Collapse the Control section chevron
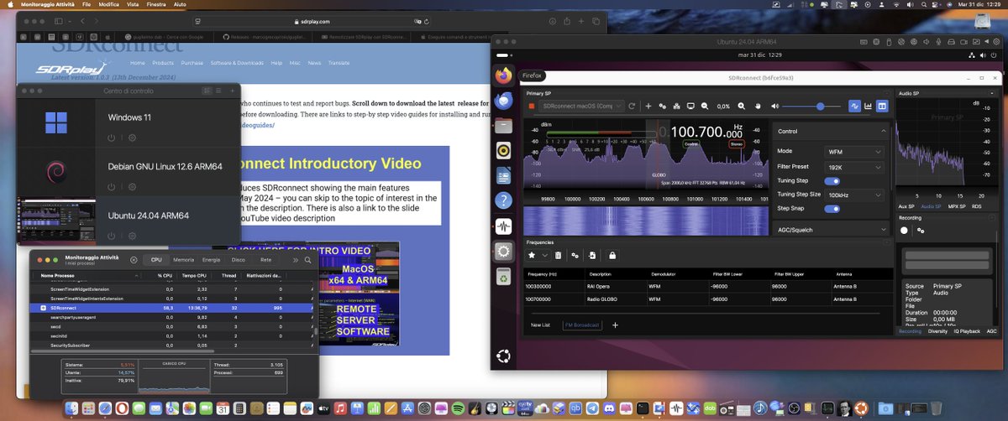Viewport: 1008px width, 421px height. coord(883,132)
